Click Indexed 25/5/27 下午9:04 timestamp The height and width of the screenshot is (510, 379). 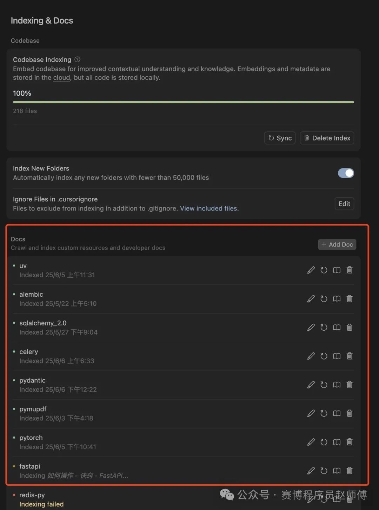point(59,333)
